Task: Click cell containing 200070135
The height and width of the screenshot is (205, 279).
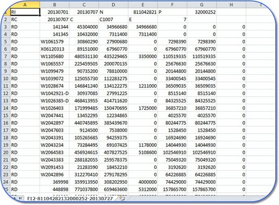Action: coord(113,64)
